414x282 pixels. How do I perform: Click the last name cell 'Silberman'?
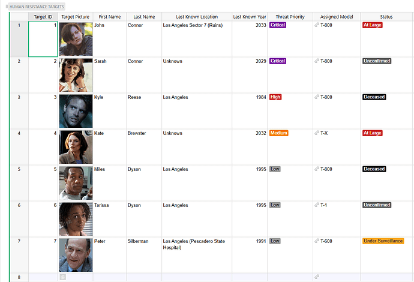click(x=144, y=255)
